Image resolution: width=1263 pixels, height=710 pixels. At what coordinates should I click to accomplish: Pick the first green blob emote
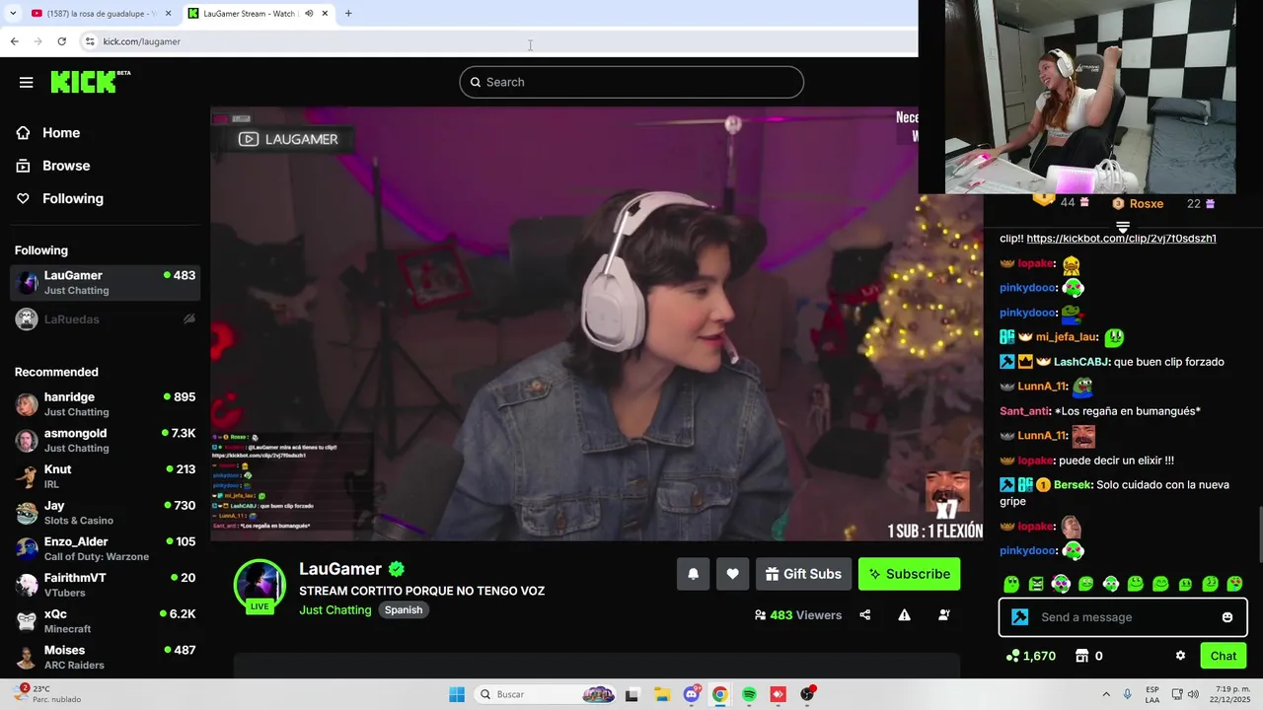pos(1010,584)
